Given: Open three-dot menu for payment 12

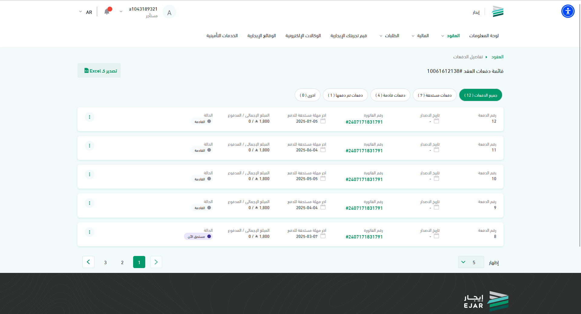Looking at the screenshot, I should (89, 117).
